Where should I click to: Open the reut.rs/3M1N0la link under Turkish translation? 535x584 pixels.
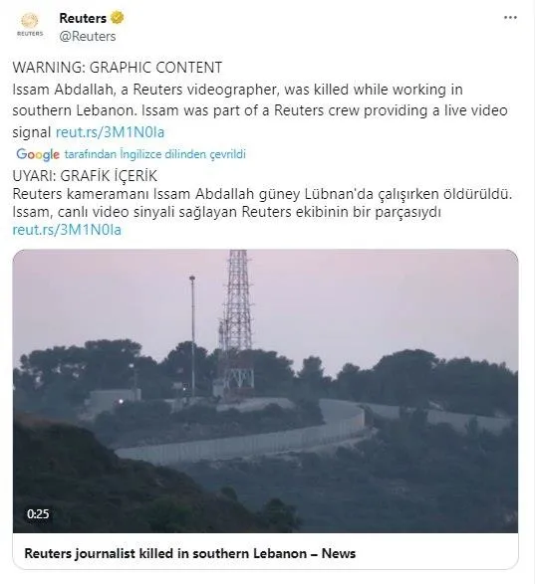[x=67, y=230]
